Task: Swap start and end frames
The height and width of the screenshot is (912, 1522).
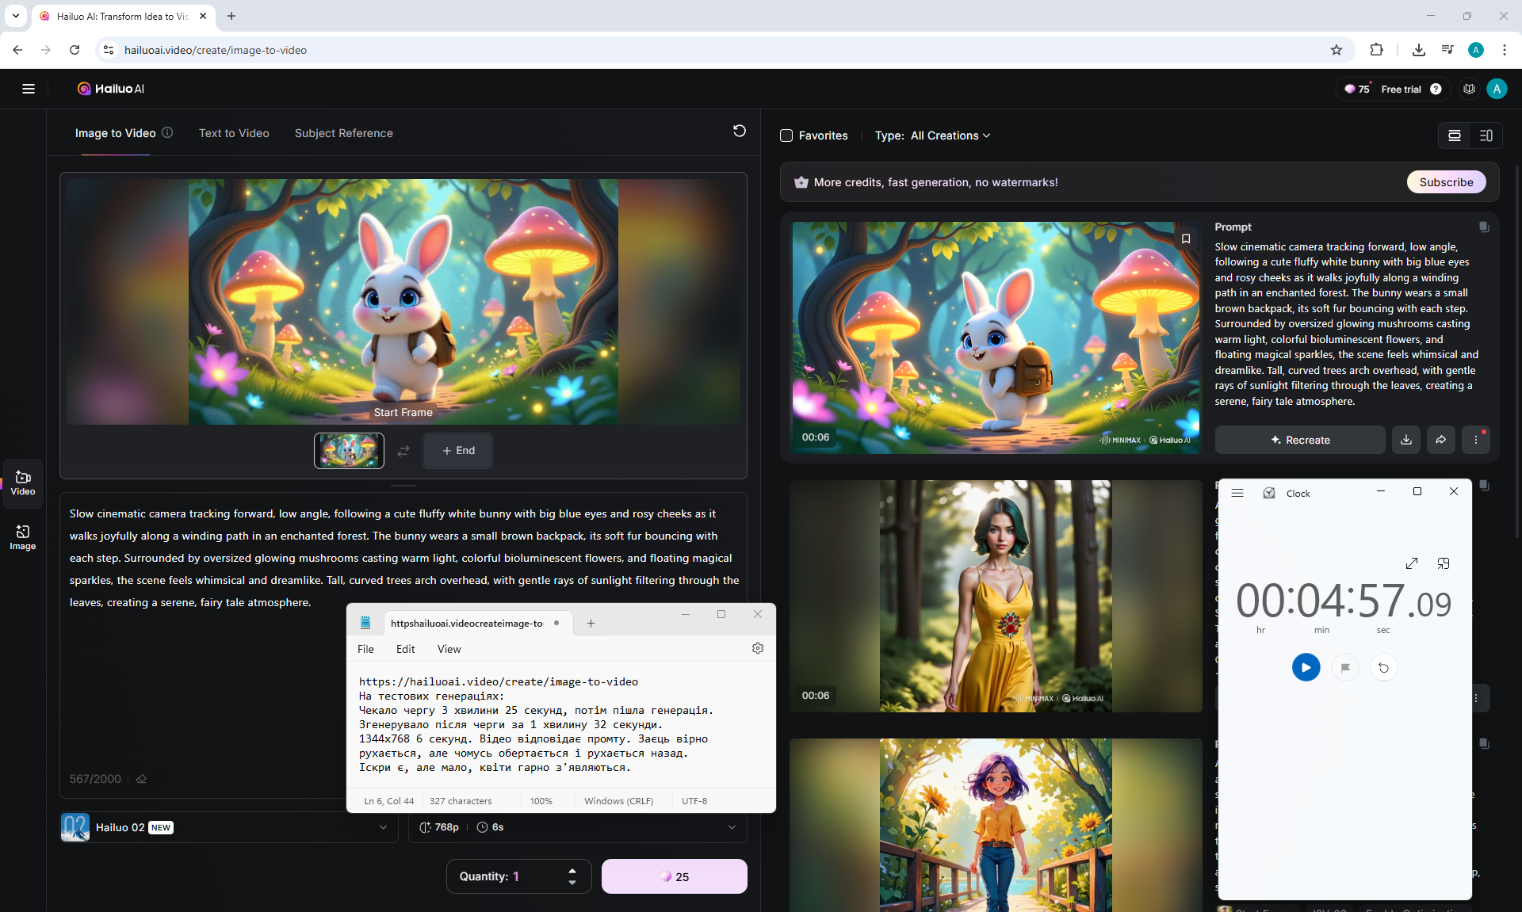Action: [x=403, y=451]
